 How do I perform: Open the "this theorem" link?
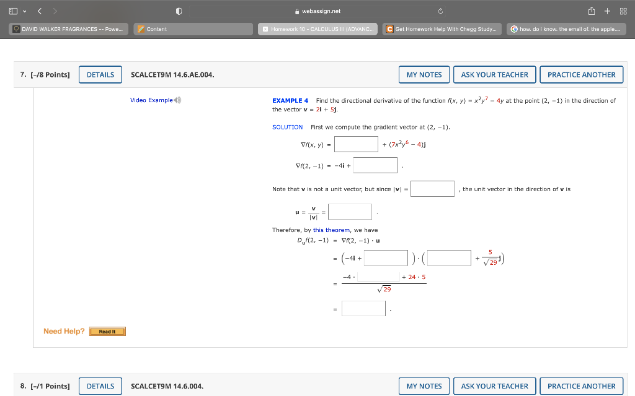pos(332,229)
